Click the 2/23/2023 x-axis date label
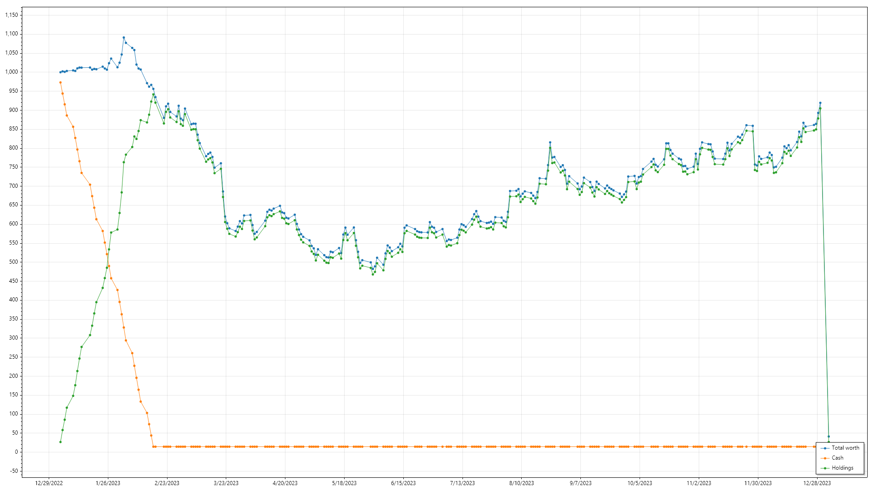This screenshot has height=491, width=874. tap(167, 483)
